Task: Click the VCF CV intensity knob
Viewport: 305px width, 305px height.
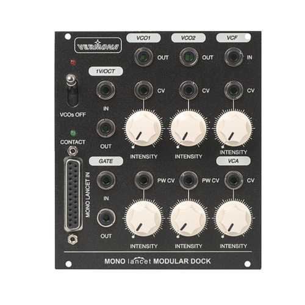Action: 234,129
